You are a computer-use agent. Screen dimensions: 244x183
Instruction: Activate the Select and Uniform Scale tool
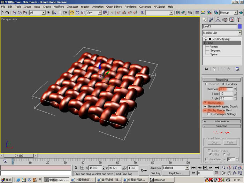point(83,13)
